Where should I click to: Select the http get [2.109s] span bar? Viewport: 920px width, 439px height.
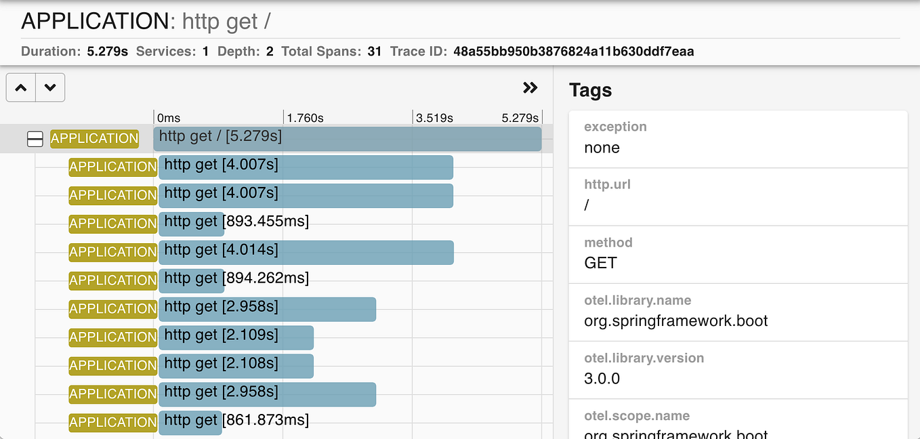(236, 337)
